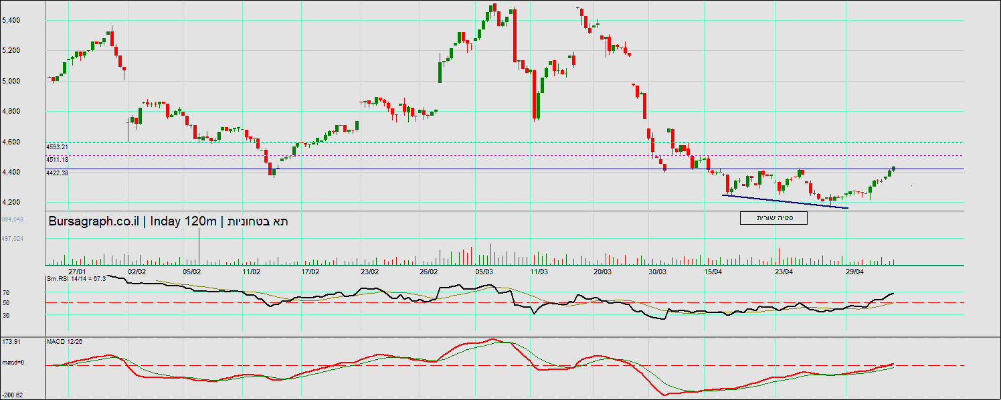Click the 20/03 date label on time axis
This screenshot has height=400, width=1001.
(x=602, y=272)
